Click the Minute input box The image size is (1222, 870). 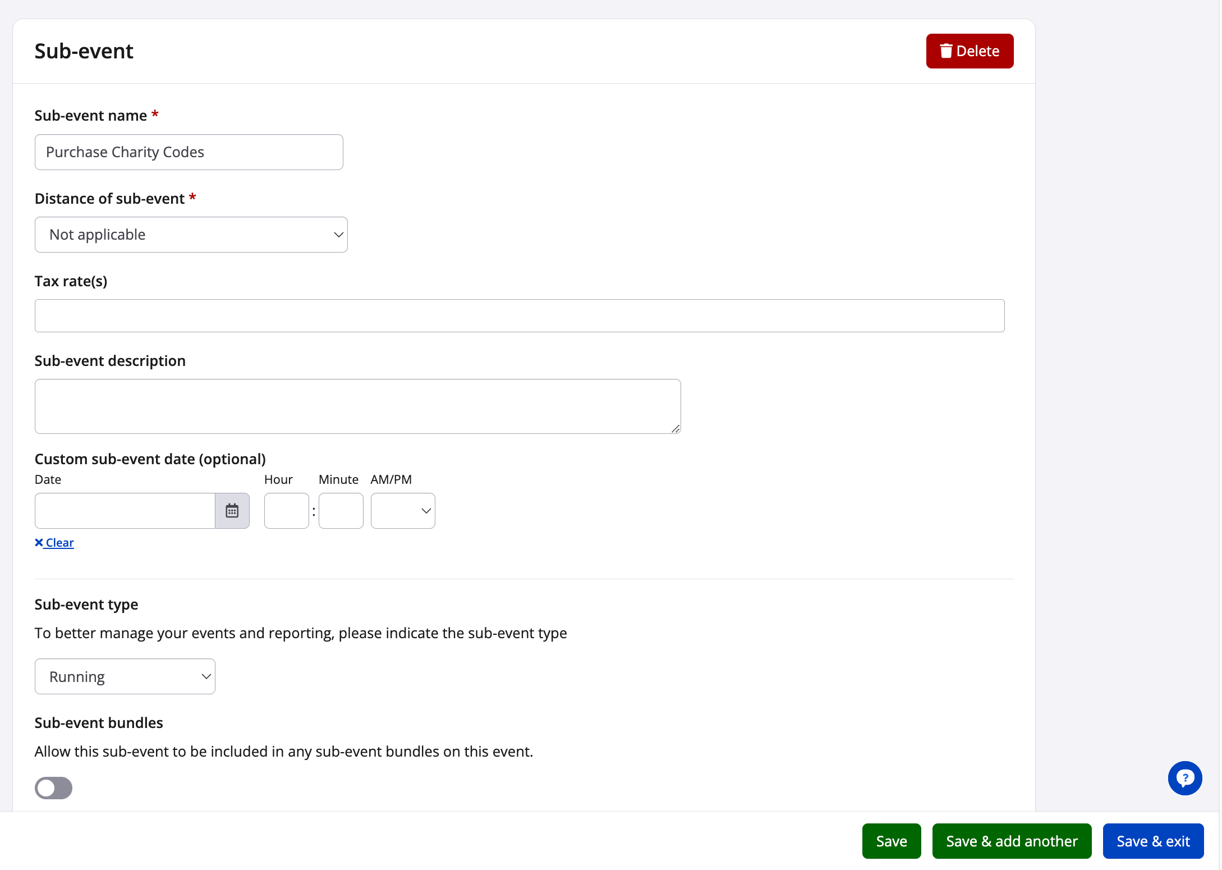tap(341, 510)
